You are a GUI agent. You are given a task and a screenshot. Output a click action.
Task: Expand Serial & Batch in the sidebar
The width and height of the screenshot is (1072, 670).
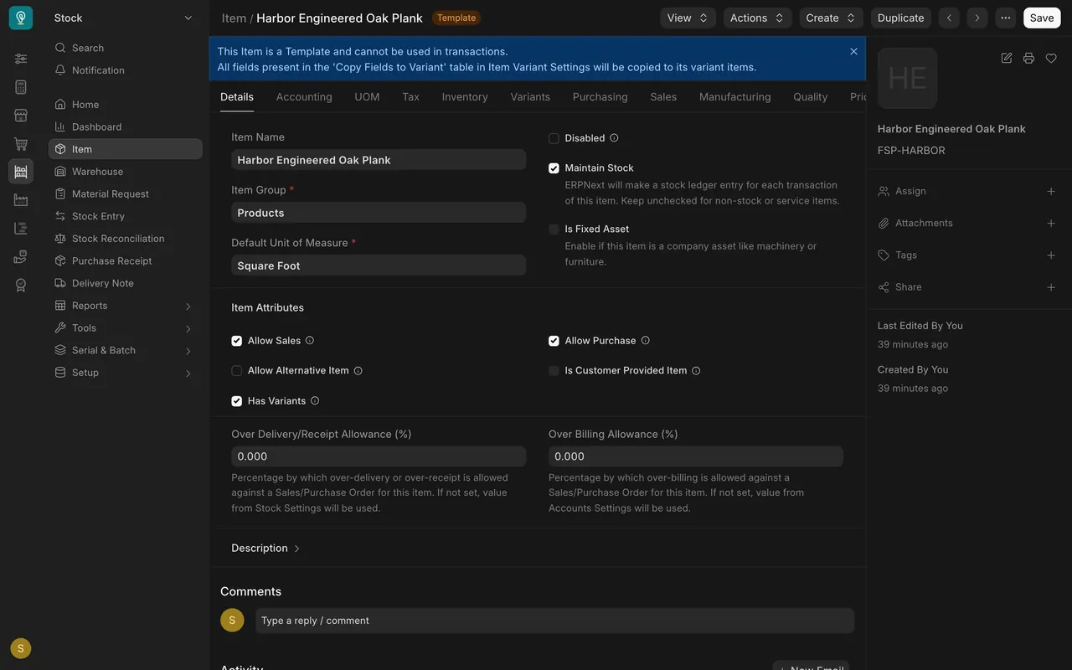coord(125,350)
